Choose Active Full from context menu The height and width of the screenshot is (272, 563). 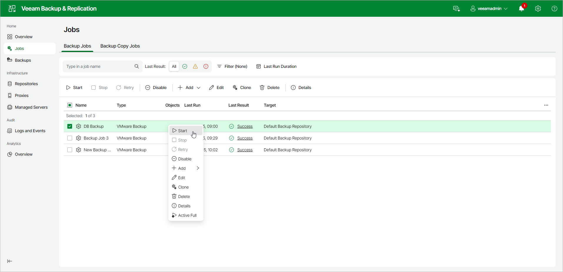pyautogui.click(x=186, y=215)
